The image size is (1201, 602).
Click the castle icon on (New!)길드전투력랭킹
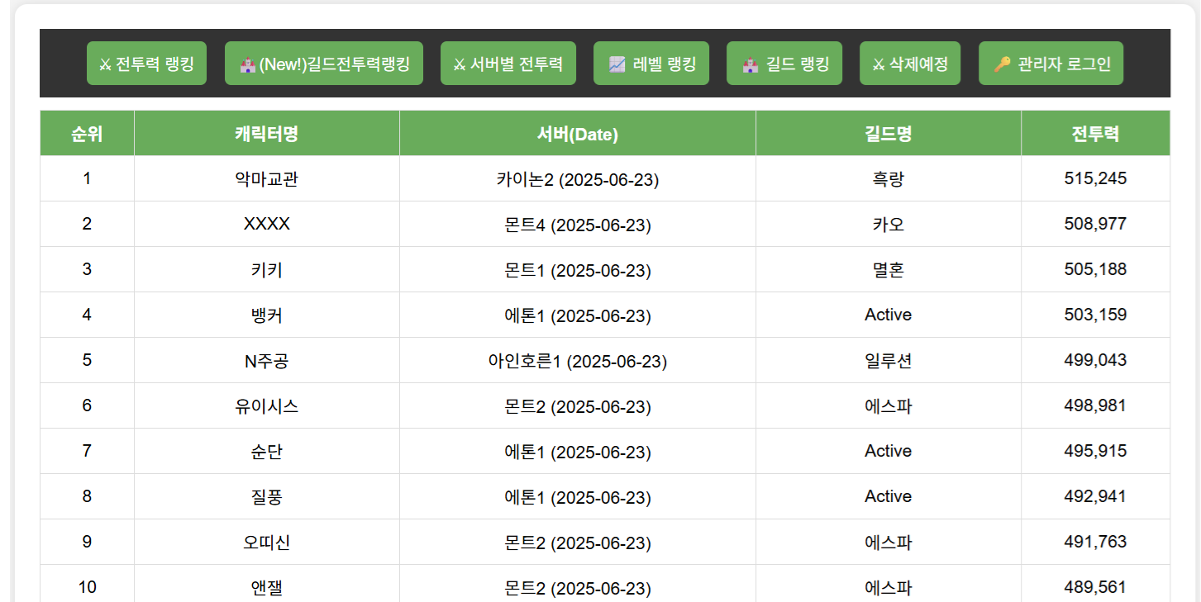pos(247,64)
